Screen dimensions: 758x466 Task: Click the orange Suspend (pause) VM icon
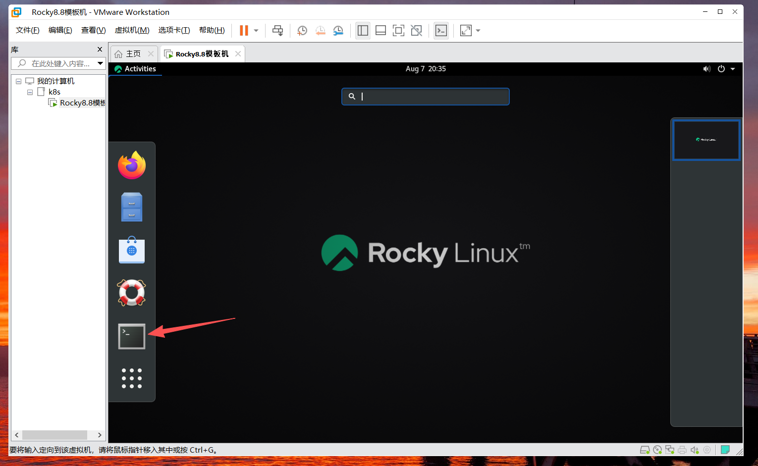244,31
